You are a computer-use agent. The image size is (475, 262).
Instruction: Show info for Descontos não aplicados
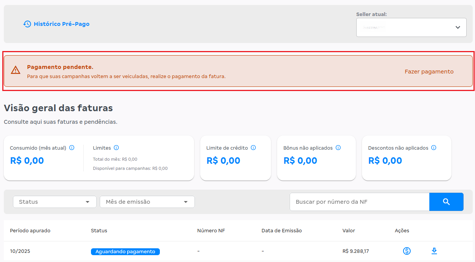tap(434, 148)
